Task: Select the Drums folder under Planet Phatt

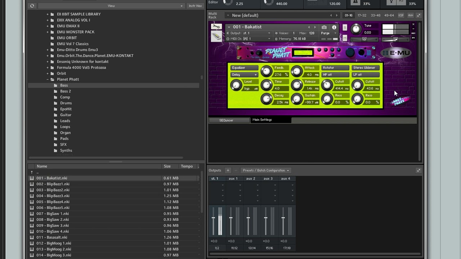Action: [x=66, y=103]
